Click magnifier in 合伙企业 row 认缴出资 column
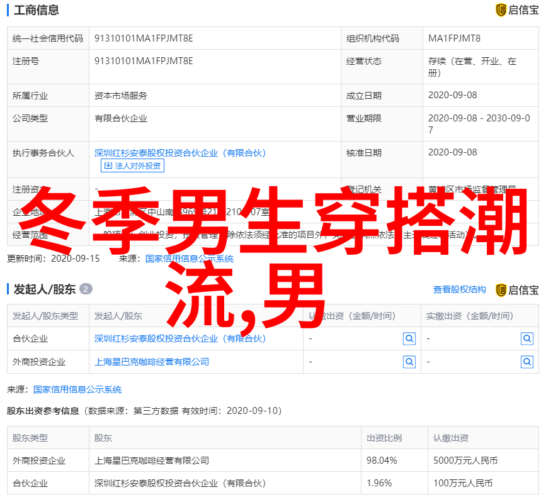Image resolution: width=546 pixels, height=497 pixels. [x=409, y=338]
